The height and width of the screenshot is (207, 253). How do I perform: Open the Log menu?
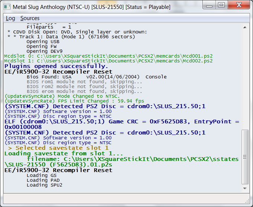[x=10, y=18]
